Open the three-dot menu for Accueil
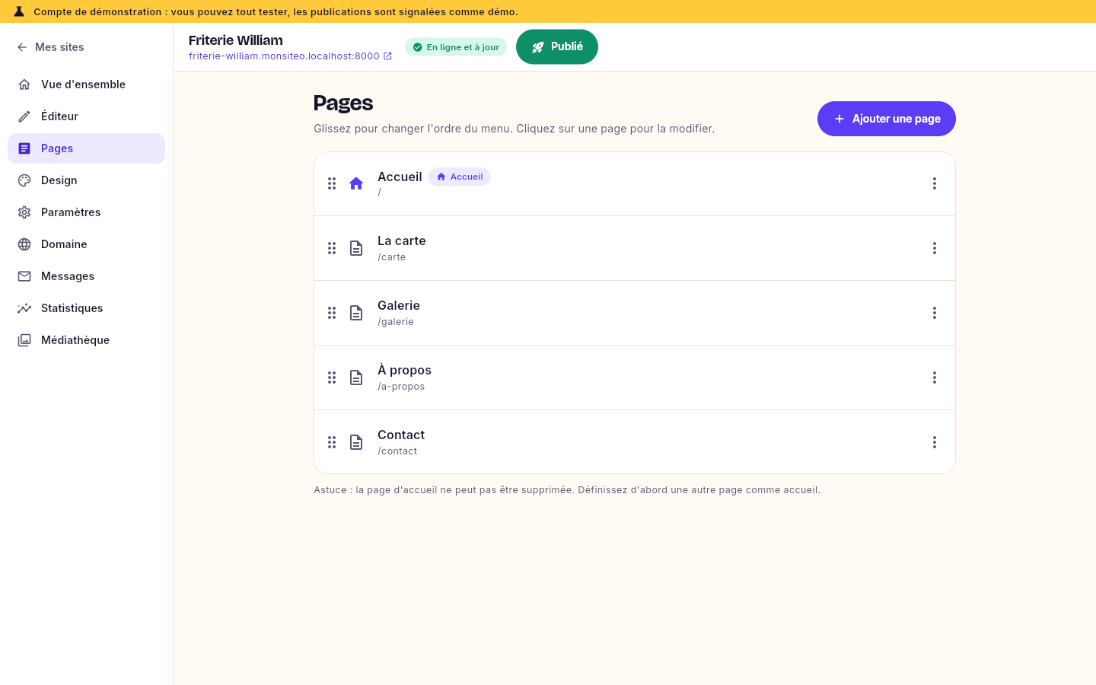 [x=935, y=183]
